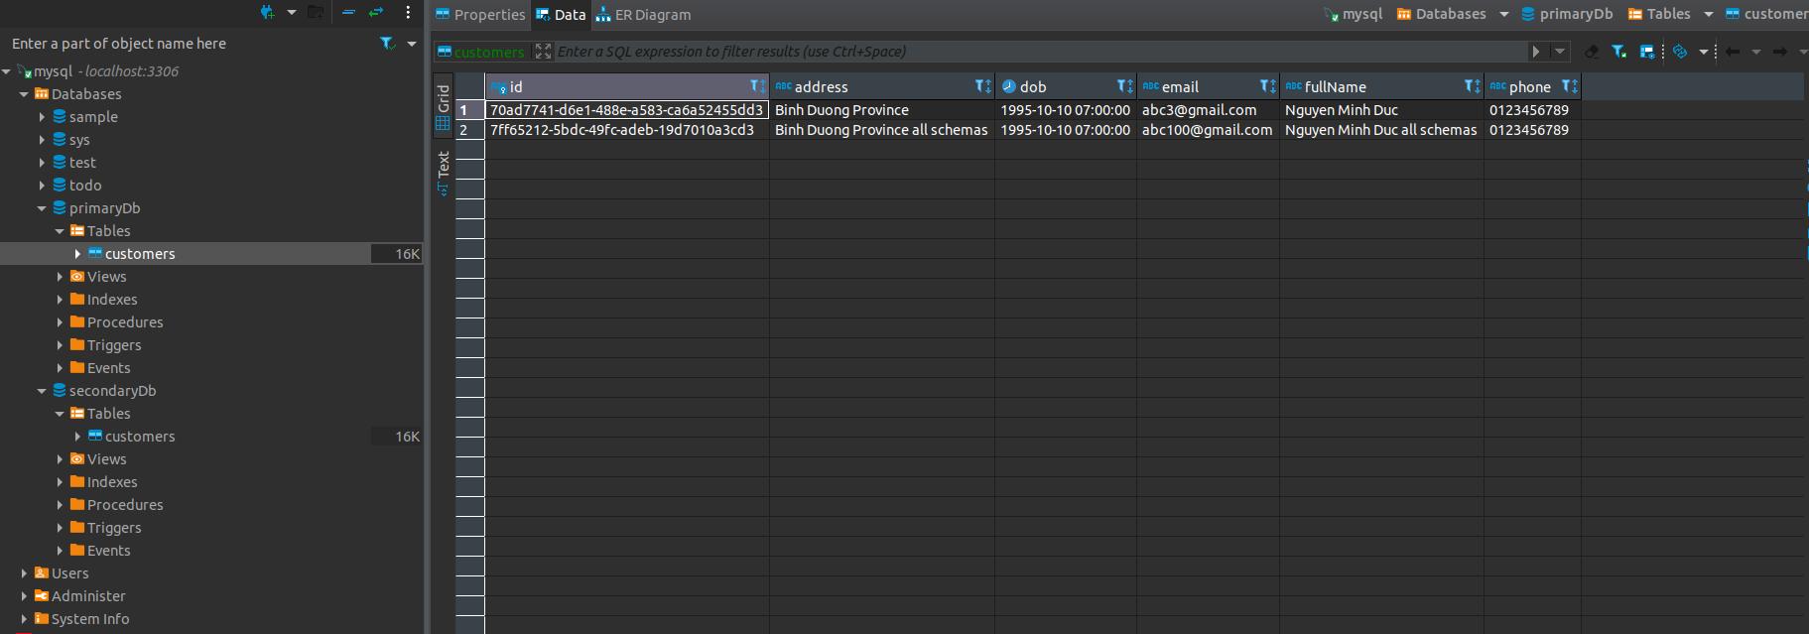Select customers table under secondaryDb

[x=140, y=437]
